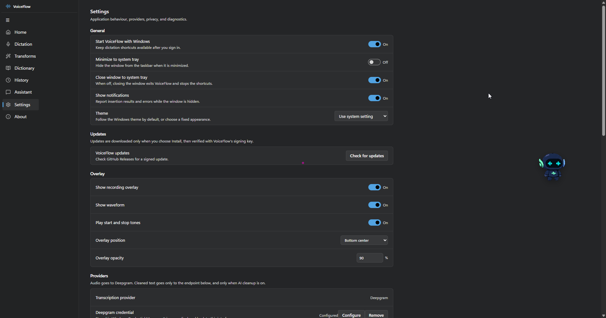The image size is (606, 318).
Task: Open the Assistant page
Action: 21,92
